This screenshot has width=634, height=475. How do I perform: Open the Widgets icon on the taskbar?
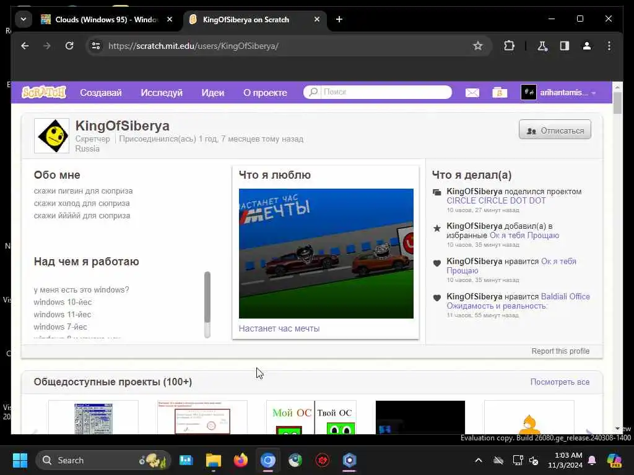(186, 460)
